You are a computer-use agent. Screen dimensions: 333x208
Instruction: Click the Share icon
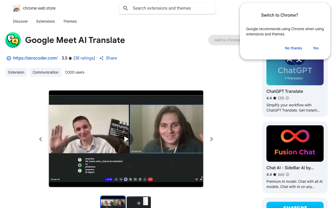point(101,58)
